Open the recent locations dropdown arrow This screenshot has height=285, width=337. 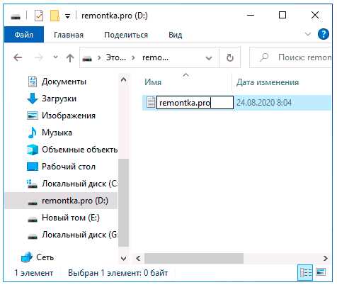pos(55,57)
